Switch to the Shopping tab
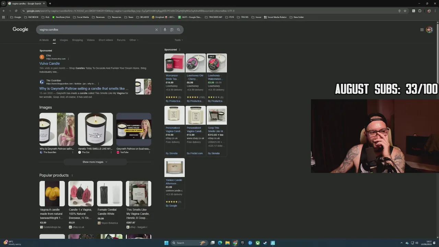Viewport: 439px width, 247px height. click(x=77, y=40)
